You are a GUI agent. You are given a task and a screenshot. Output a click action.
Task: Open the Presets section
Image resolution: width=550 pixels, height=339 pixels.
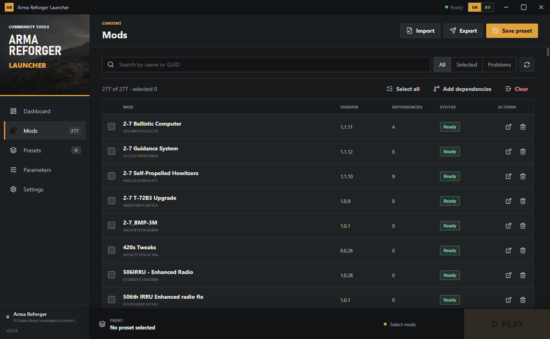click(x=45, y=150)
